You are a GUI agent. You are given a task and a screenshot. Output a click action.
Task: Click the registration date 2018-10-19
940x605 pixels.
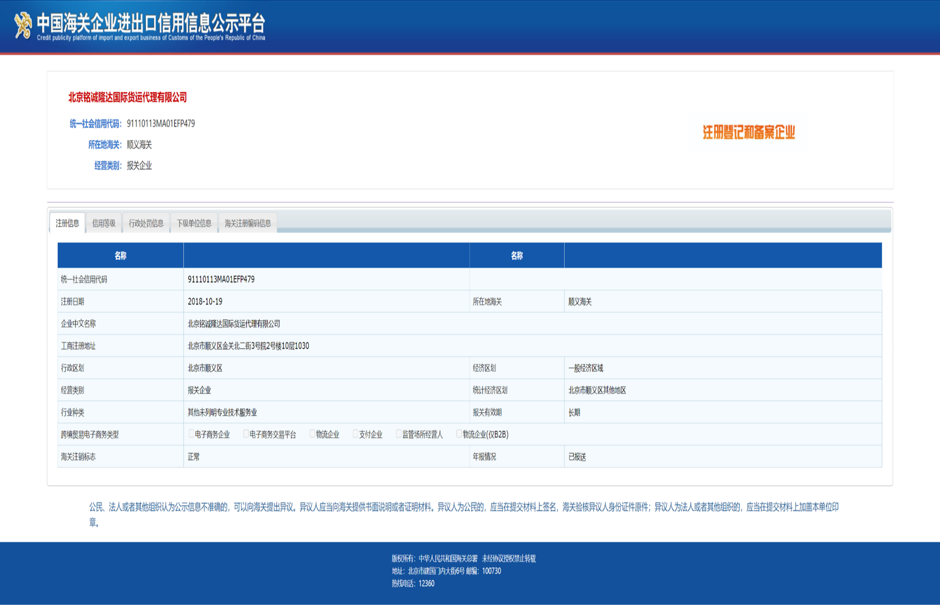[x=205, y=301]
